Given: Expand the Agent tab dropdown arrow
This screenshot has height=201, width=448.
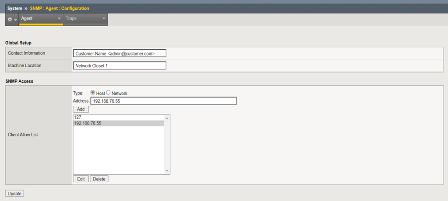Looking at the screenshot, I should click(59, 19).
